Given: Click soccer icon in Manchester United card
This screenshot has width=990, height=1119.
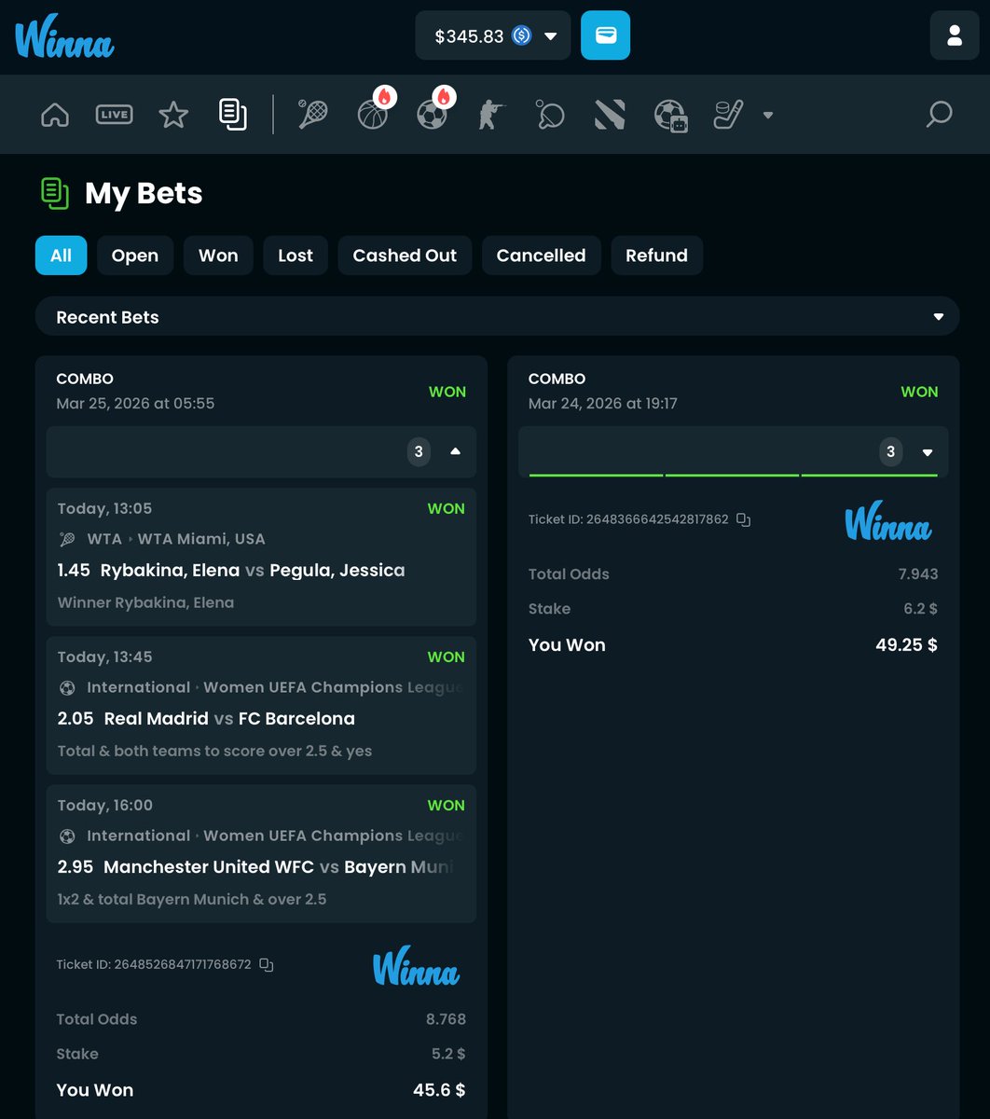Looking at the screenshot, I should (67, 836).
